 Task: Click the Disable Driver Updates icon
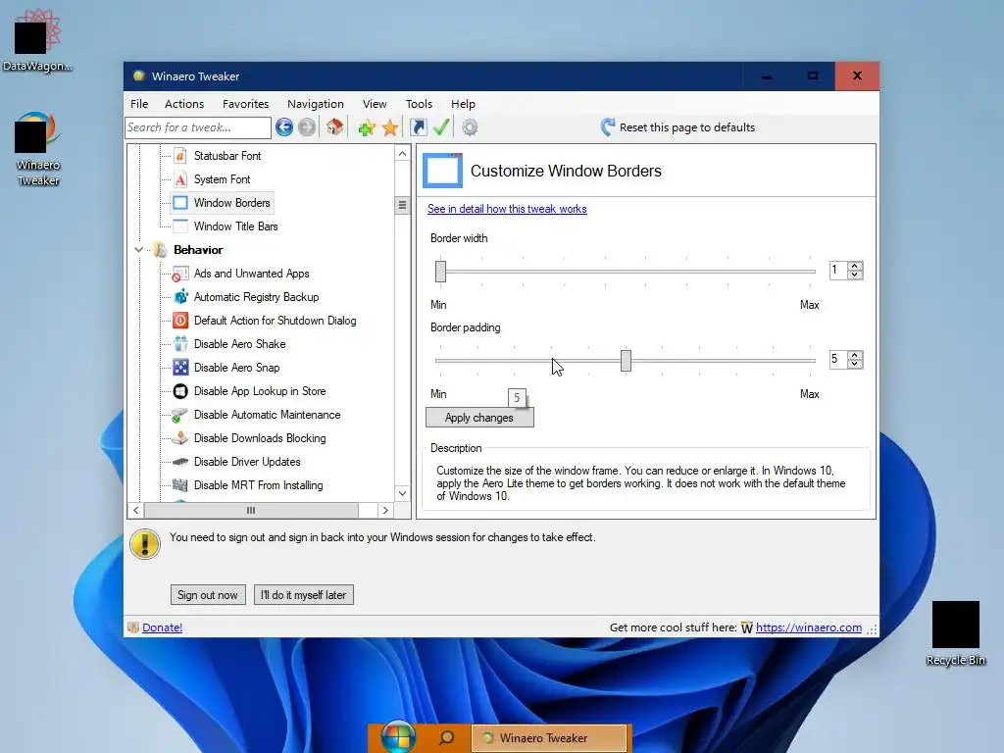coord(180,462)
